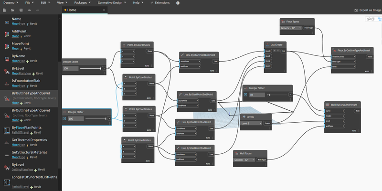Screen dimensions: 382x191
Task: Add an item port on List Create
Action: pos(275,51)
